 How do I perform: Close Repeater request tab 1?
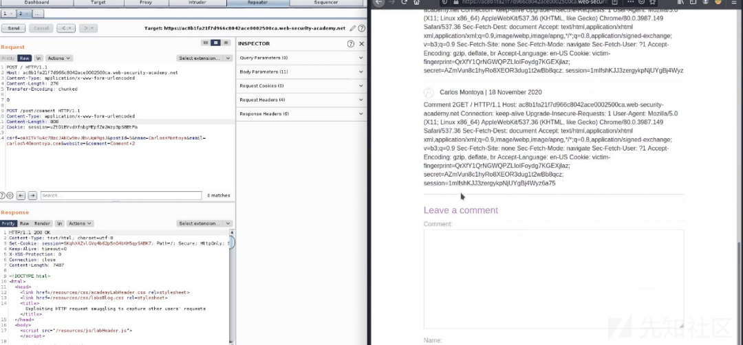(x=11, y=14)
